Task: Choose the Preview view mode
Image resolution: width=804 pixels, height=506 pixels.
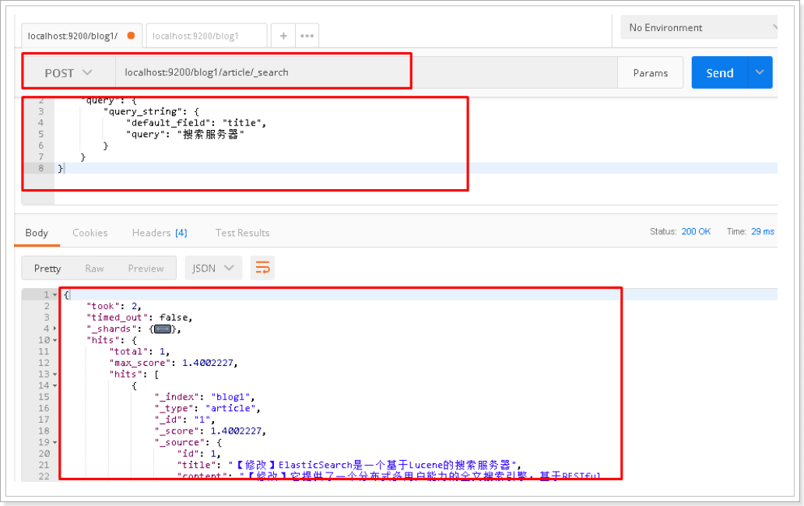Action: pyautogui.click(x=146, y=268)
